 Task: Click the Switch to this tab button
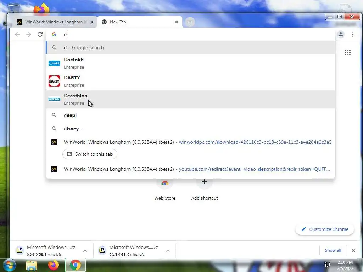pyautogui.click(x=90, y=154)
